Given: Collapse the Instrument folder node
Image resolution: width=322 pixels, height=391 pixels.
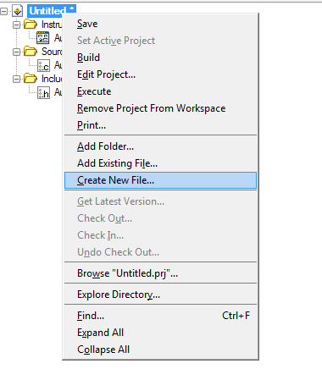Looking at the screenshot, I should pyautogui.click(x=16, y=25).
